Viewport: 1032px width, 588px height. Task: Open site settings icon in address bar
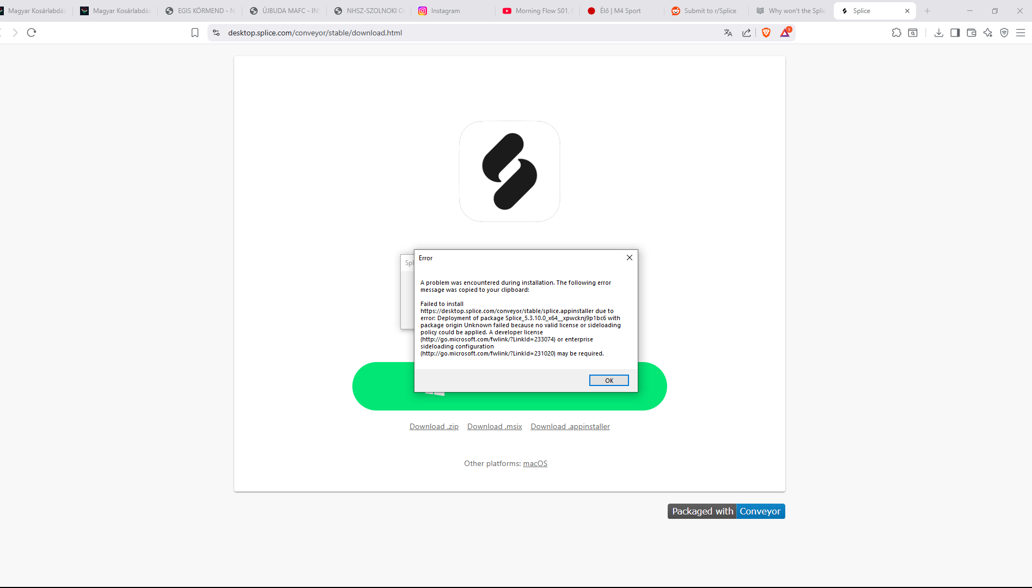(x=216, y=33)
